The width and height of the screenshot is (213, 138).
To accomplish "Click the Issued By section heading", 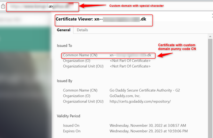I will [x=65, y=81].
